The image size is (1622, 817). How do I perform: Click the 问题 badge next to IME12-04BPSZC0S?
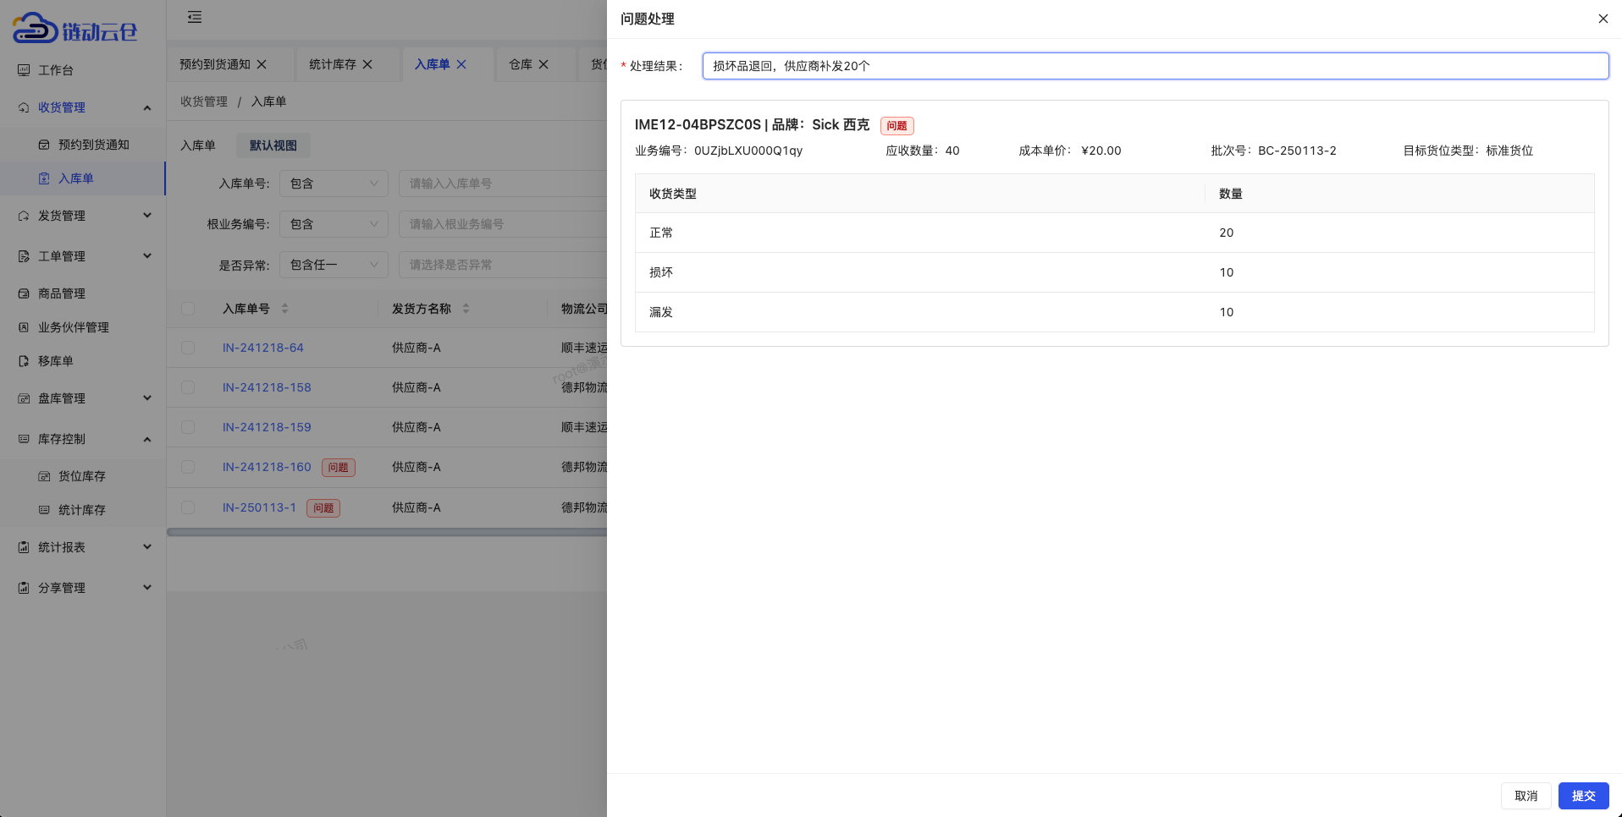(897, 125)
